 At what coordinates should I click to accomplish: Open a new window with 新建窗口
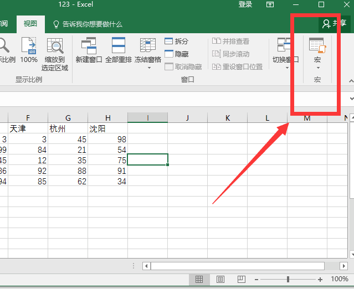(x=89, y=50)
